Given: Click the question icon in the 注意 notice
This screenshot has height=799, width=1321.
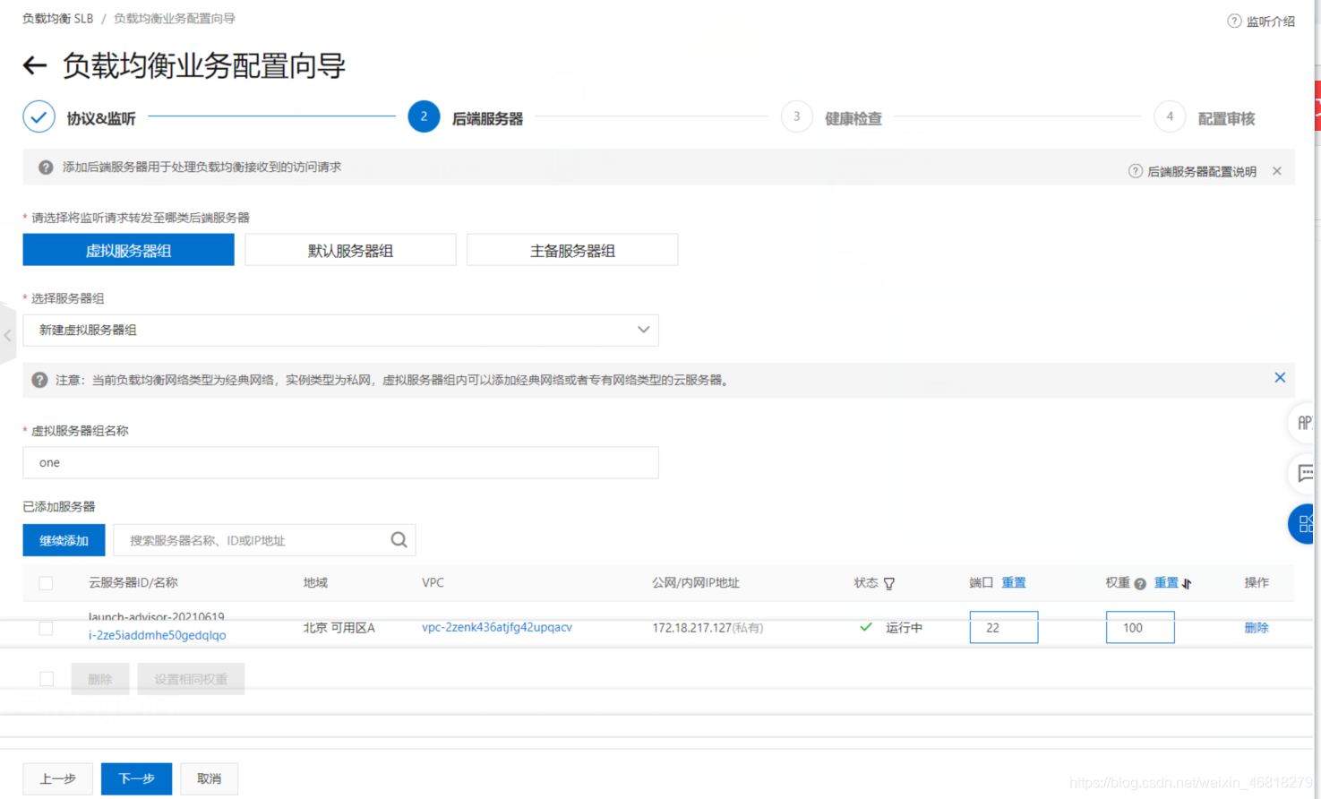Looking at the screenshot, I should point(39,380).
